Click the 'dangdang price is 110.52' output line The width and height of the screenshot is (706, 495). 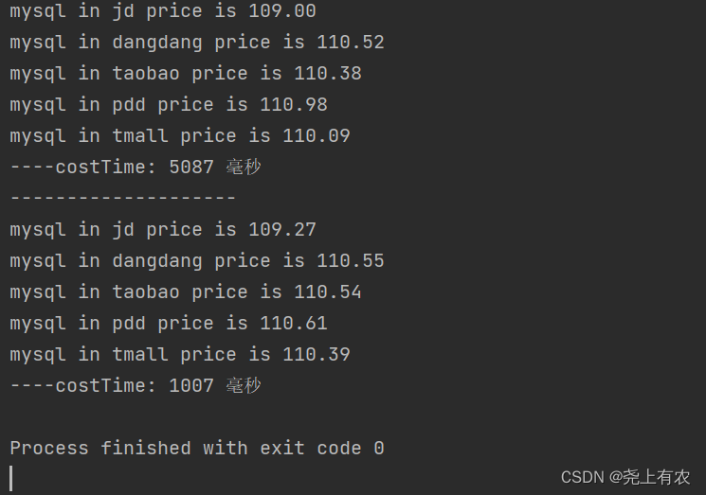(x=197, y=43)
